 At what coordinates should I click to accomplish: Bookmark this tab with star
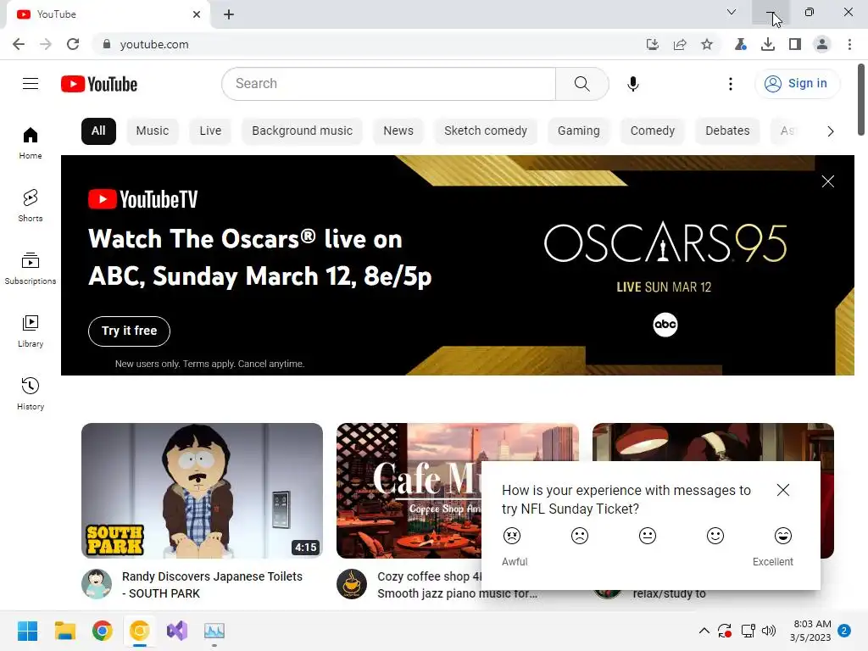click(707, 44)
